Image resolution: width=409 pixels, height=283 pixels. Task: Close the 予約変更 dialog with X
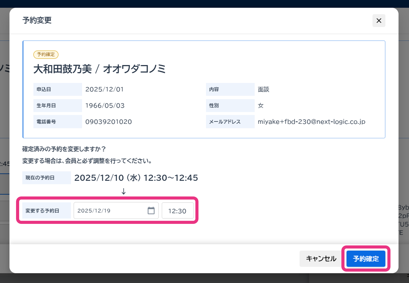[x=379, y=21]
